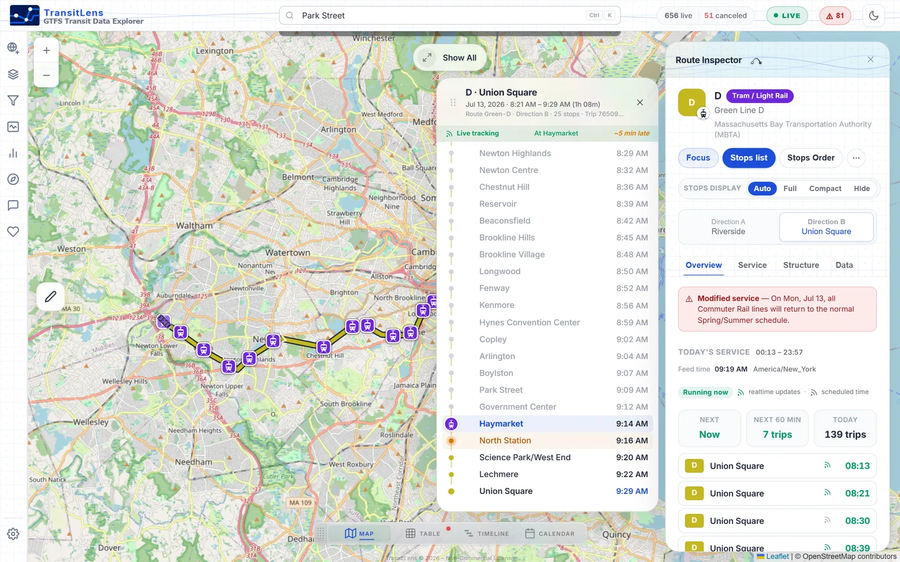The height and width of the screenshot is (562, 900).
Task: Open the more options ellipsis menu
Action: (856, 158)
